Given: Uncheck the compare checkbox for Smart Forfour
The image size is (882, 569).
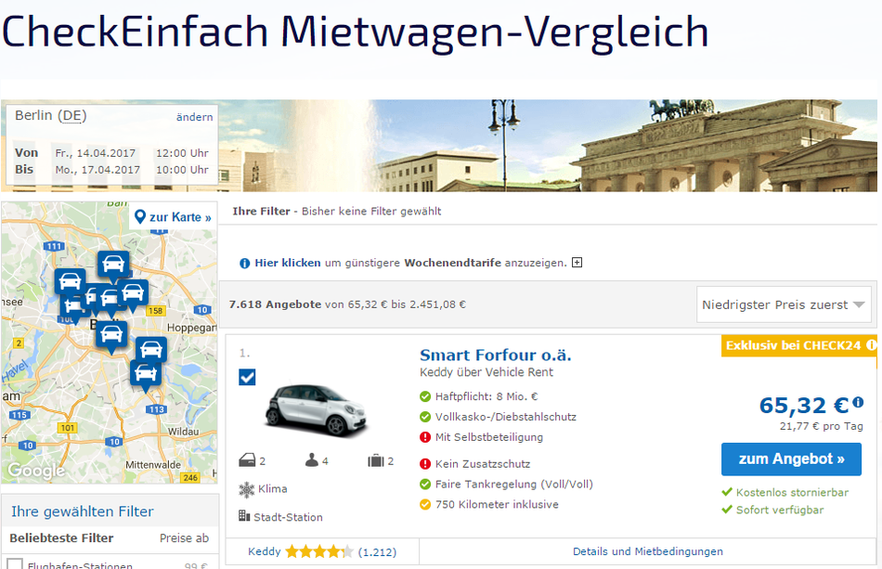Looking at the screenshot, I should tap(247, 377).
